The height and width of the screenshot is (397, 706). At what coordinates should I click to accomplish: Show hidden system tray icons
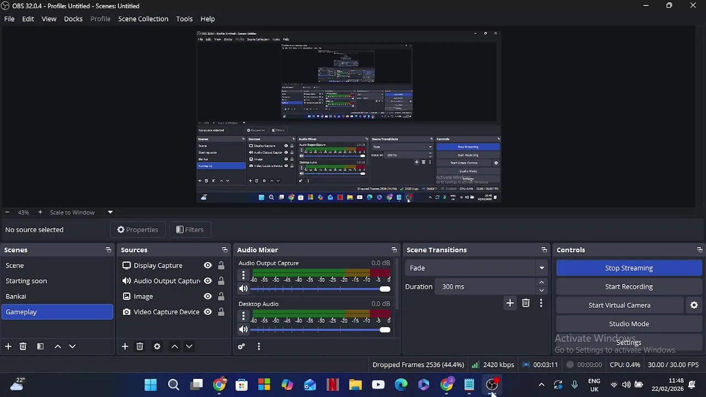click(542, 385)
